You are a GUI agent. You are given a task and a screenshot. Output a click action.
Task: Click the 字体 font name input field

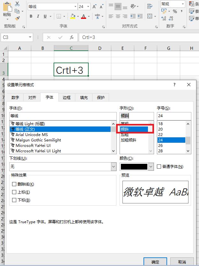[x=63, y=116]
